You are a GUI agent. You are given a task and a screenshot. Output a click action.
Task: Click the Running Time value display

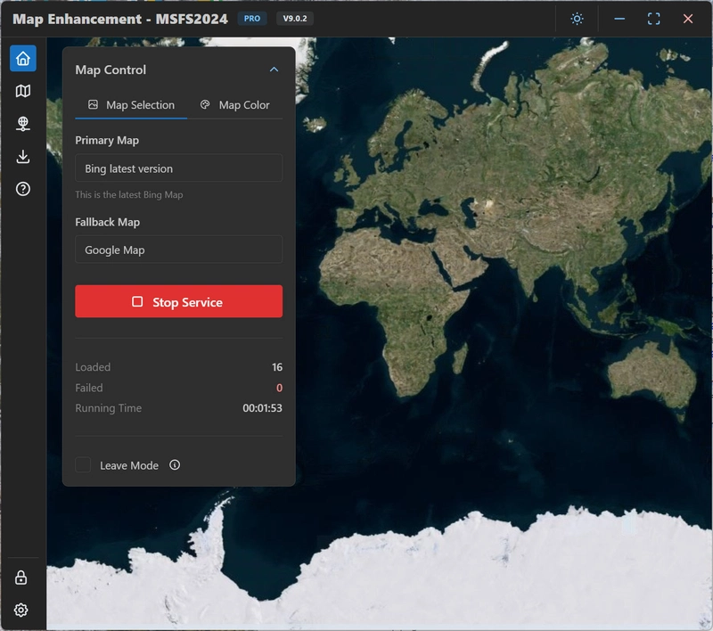[x=264, y=408]
